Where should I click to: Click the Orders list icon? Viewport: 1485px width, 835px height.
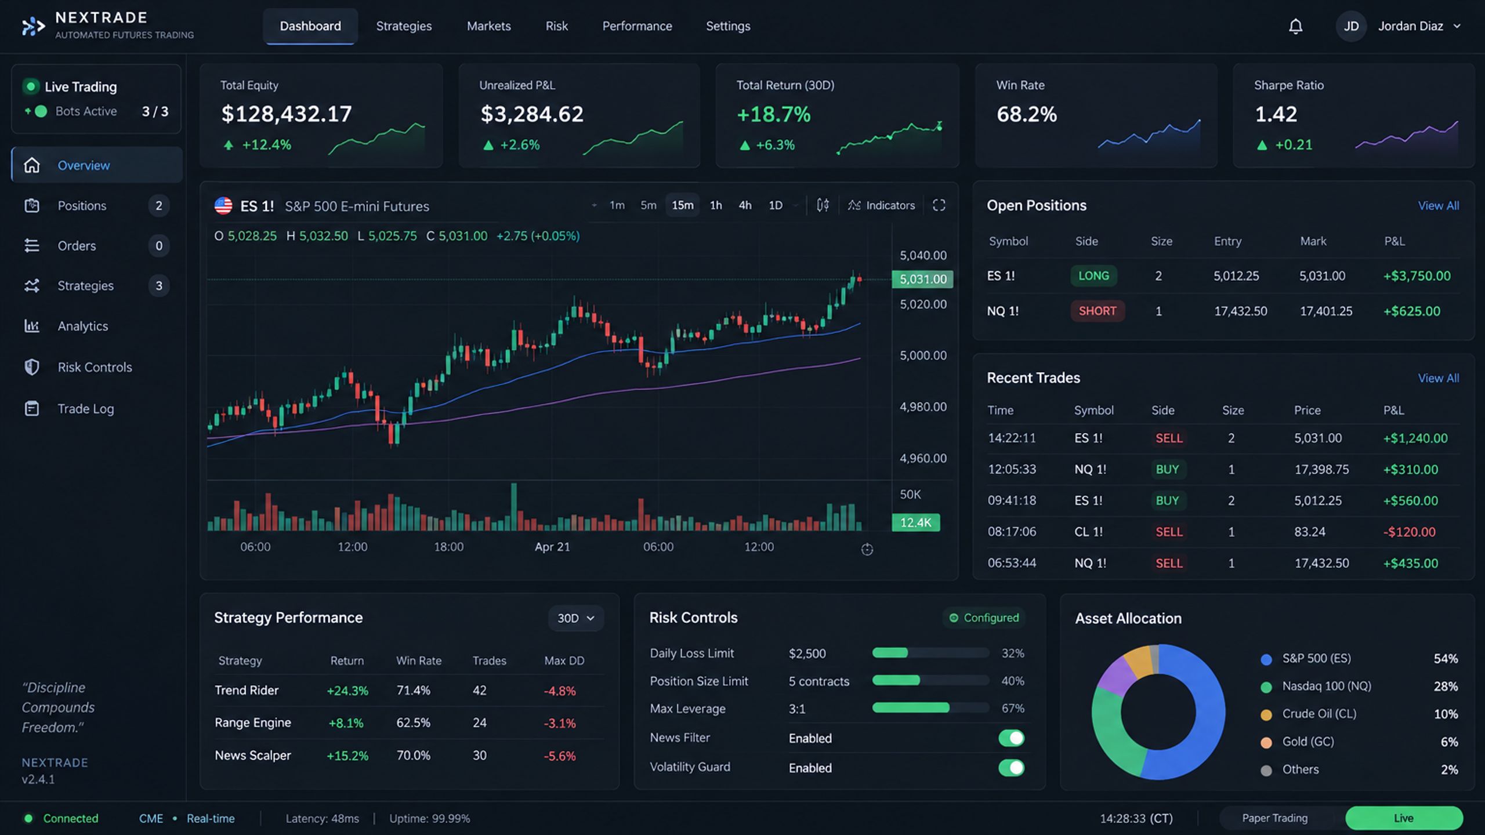[32, 246]
